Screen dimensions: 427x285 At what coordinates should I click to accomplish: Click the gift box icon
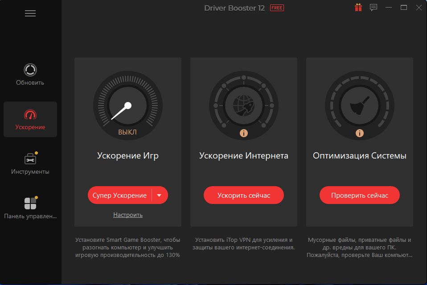click(358, 8)
